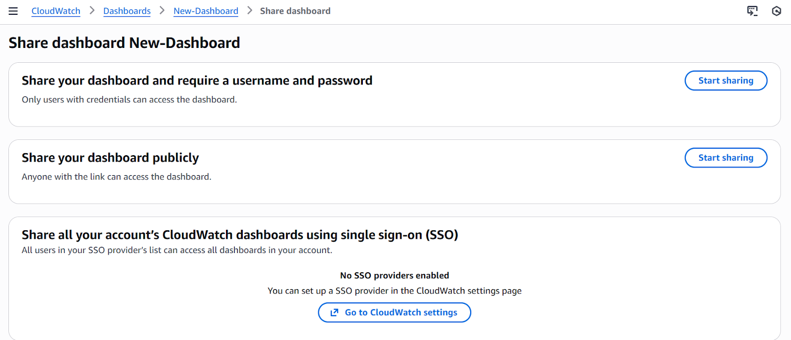Start sharing with username and password
Image resolution: width=791 pixels, height=340 pixels.
point(725,81)
